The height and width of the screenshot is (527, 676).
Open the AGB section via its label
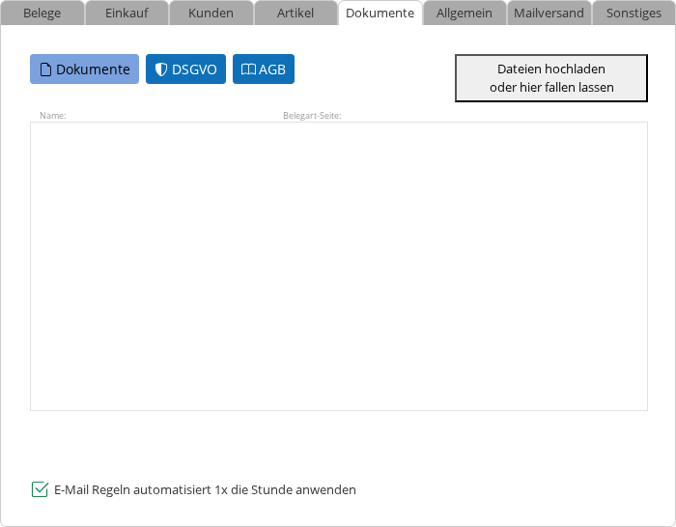[272, 69]
